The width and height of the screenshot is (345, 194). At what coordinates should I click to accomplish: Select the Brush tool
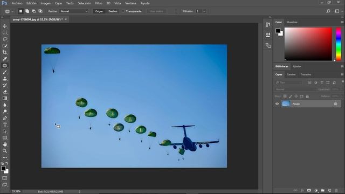5,72
